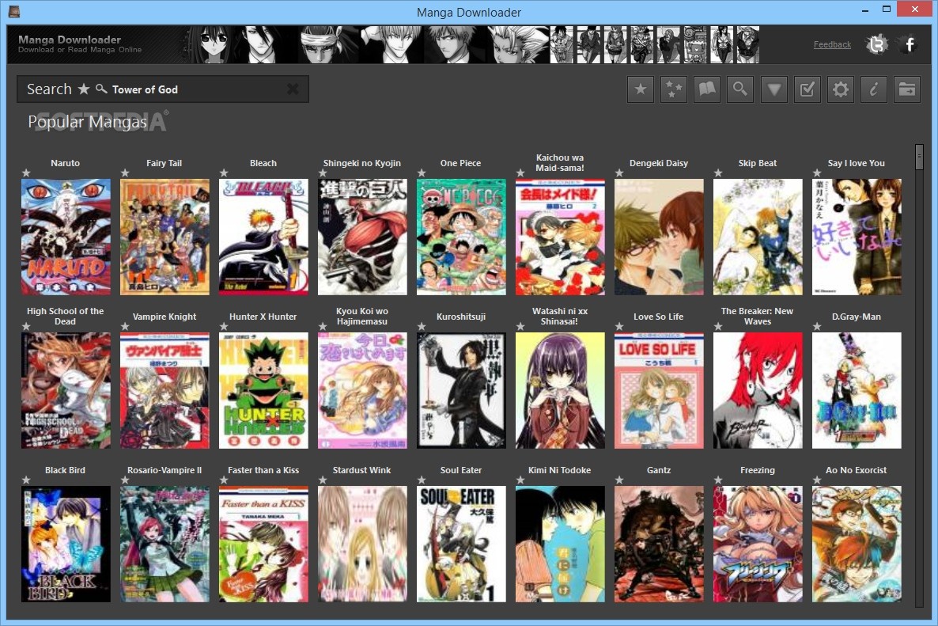The width and height of the screenshot is (938, 626).
Task: Click the Kyou Koi wo Hajimemasu title
Action: (x=362, y=316)
